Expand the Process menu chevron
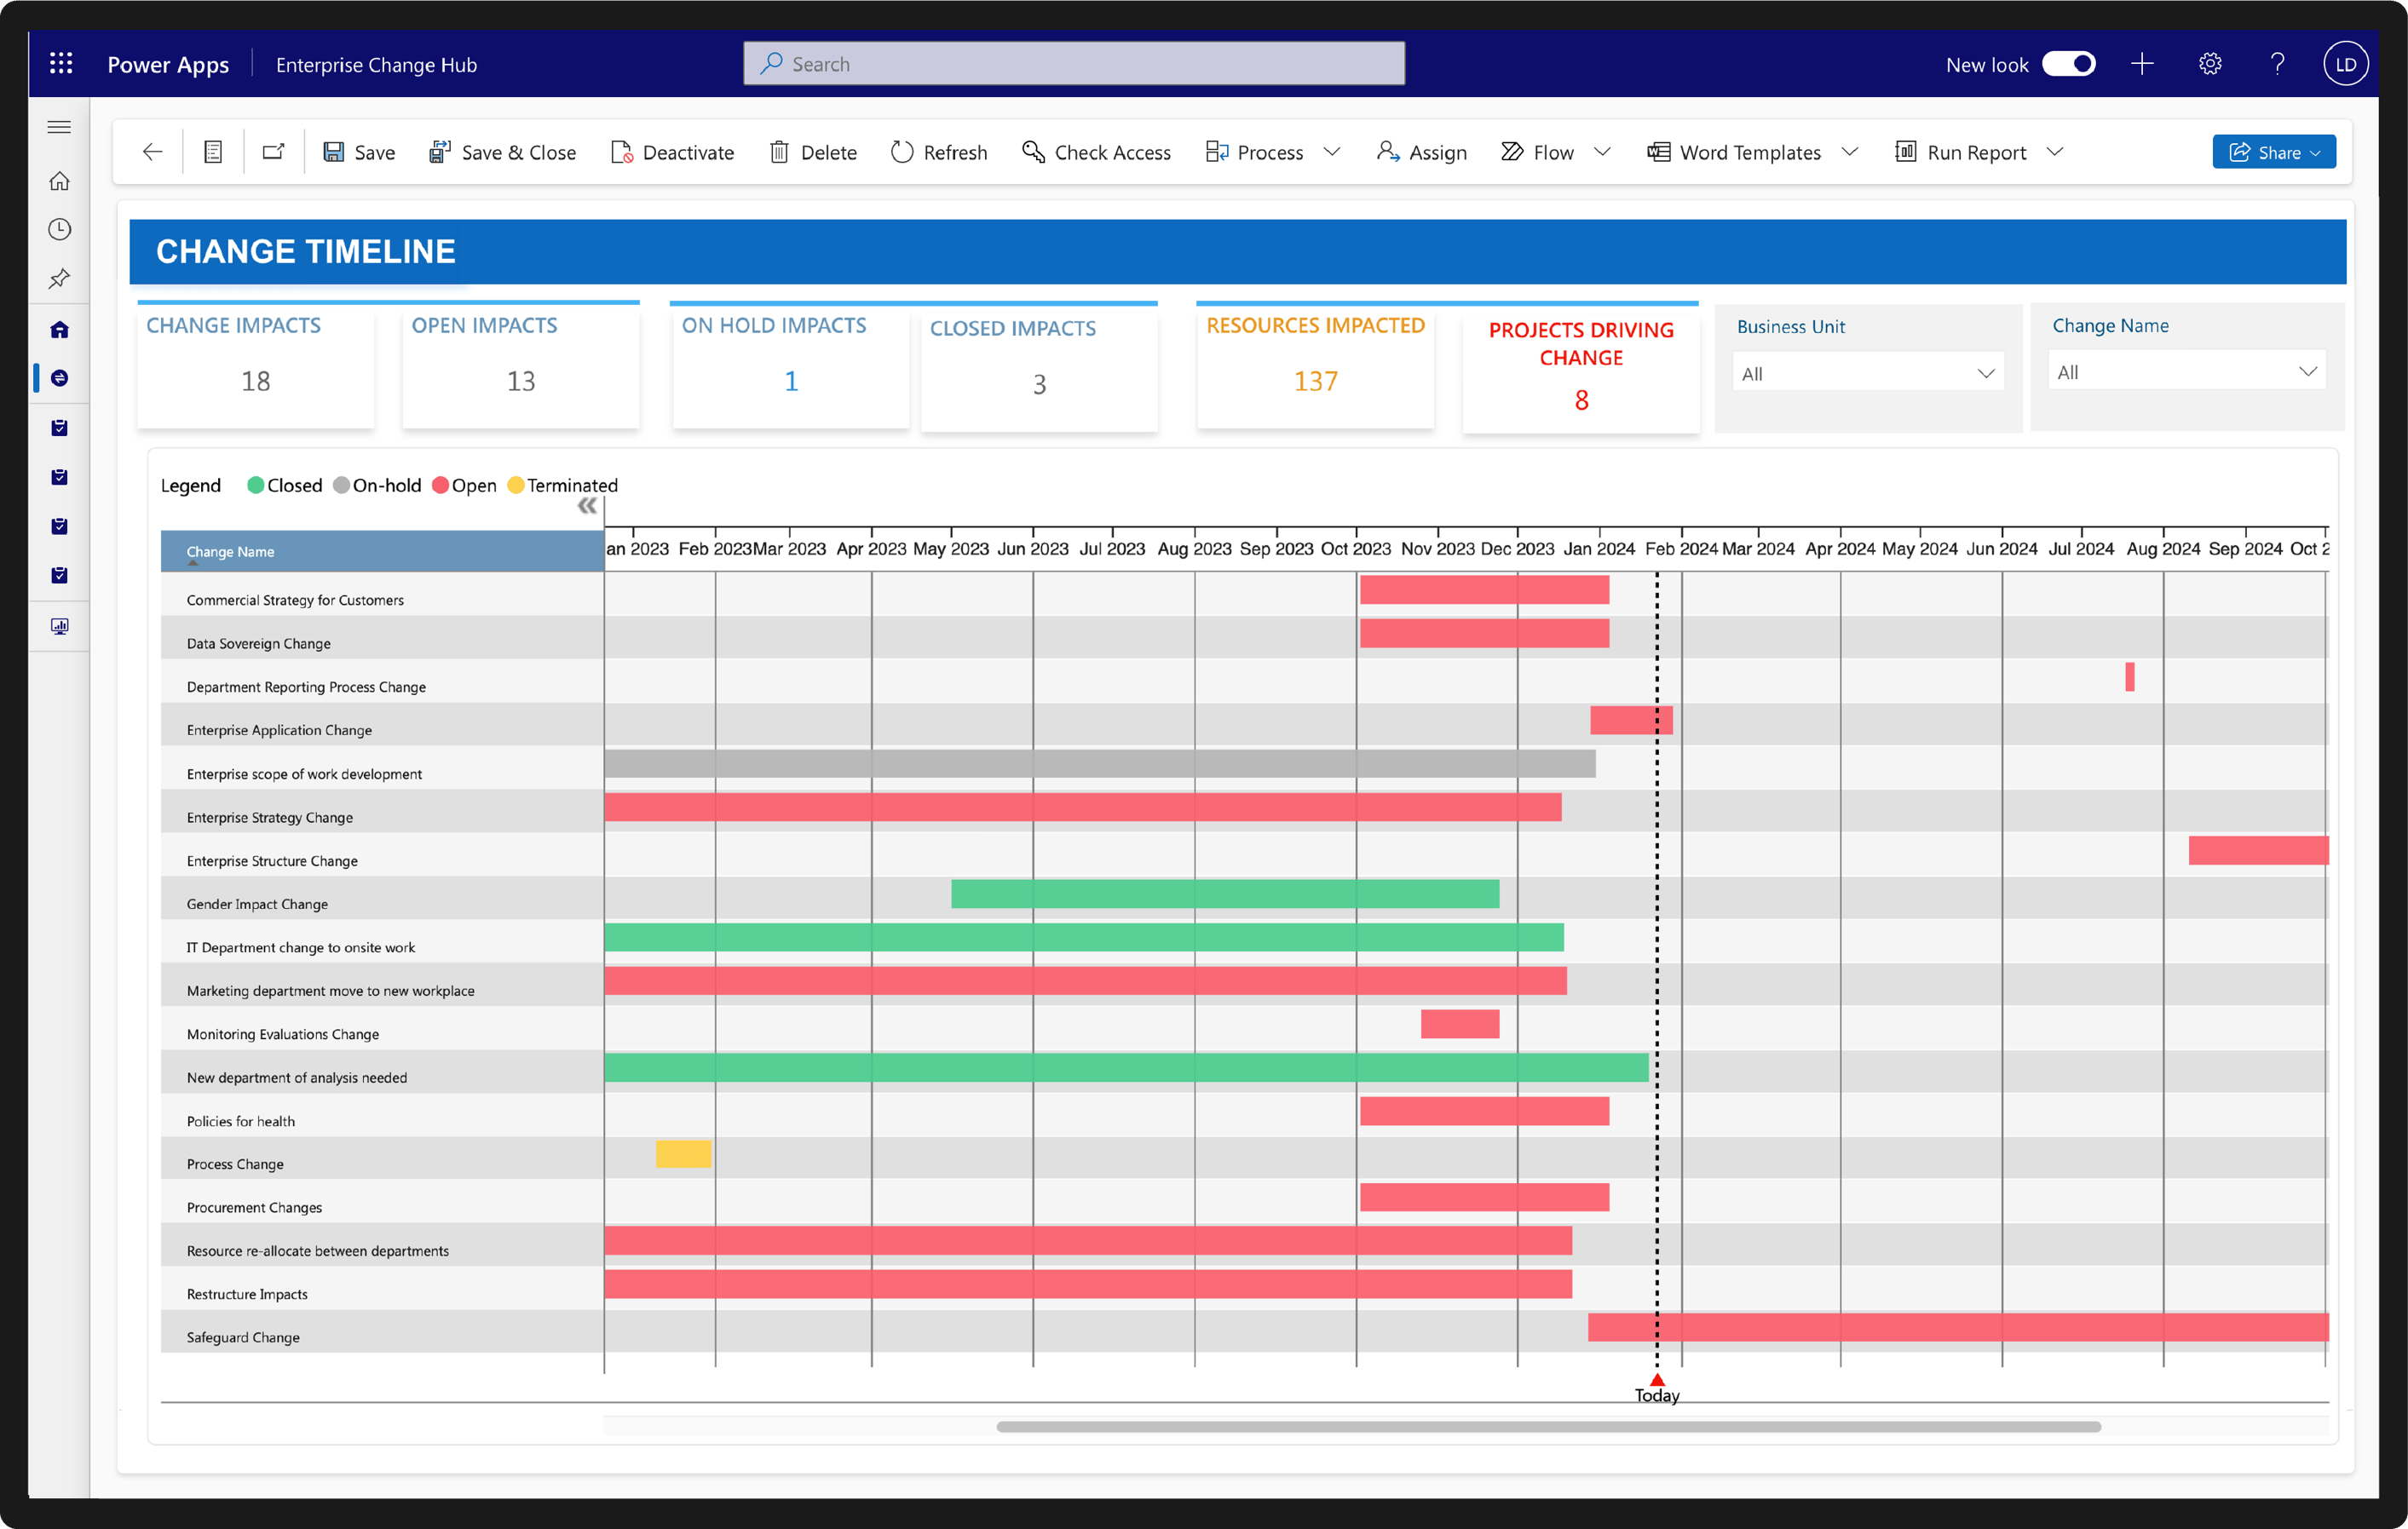This screenshot has height=1529, width=2408. click(x=1332, y=152)
